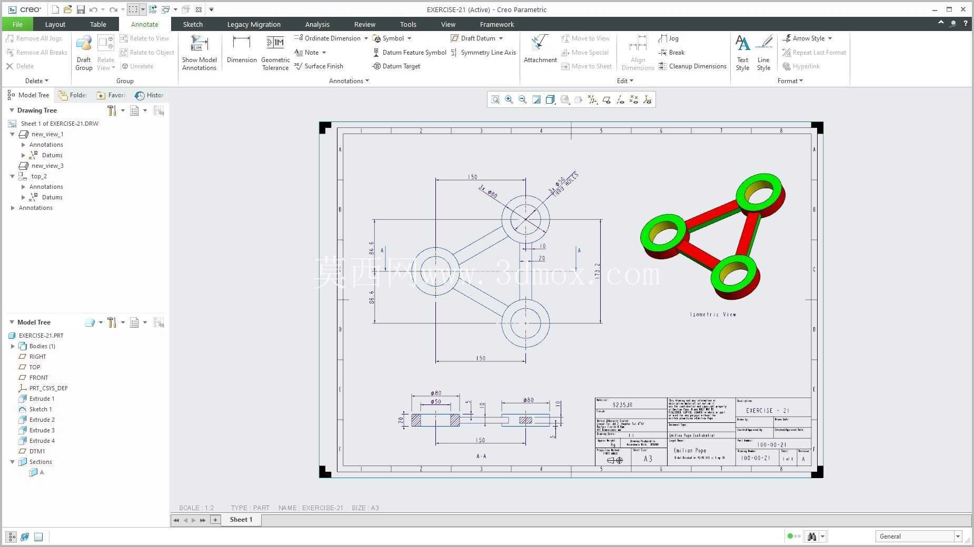Click the Repaint icon in graphics toolbar
Screen dimensions: 974x547
coord(536,99)
